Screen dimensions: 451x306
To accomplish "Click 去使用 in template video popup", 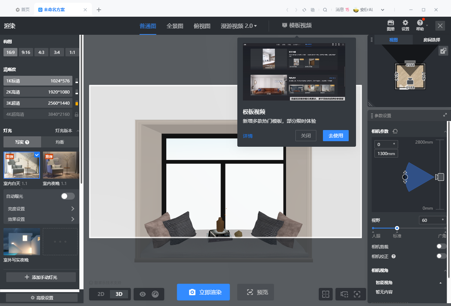I will [336, 136].
